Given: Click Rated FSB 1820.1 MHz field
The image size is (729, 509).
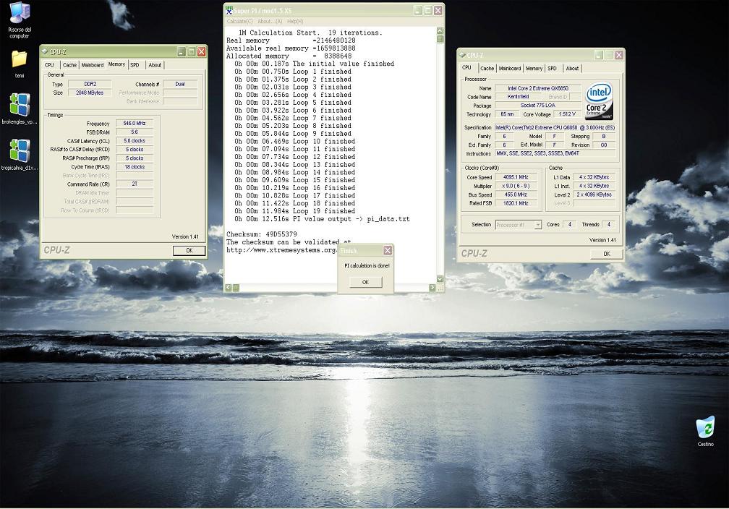Looking at the screenshot, I should 516,203.
